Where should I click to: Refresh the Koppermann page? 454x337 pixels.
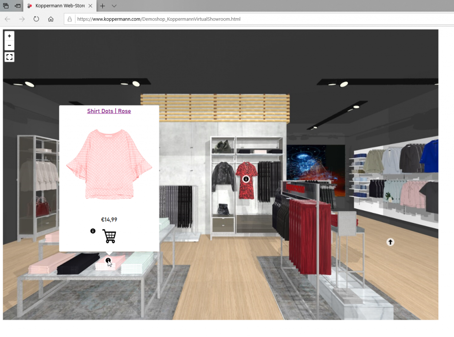pyautogui.click(x=36, y=19)
